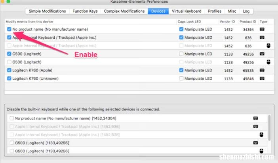Click the 'Logitech K760 (Apple)' device name
Viewport: 278px width, 163px height.
pos(32,70)
